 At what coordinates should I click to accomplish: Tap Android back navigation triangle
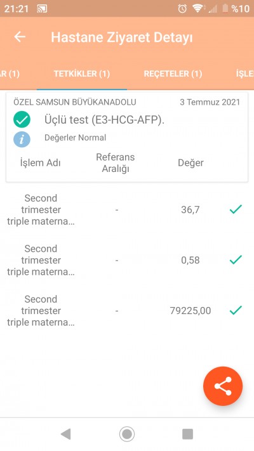(66, 434)
